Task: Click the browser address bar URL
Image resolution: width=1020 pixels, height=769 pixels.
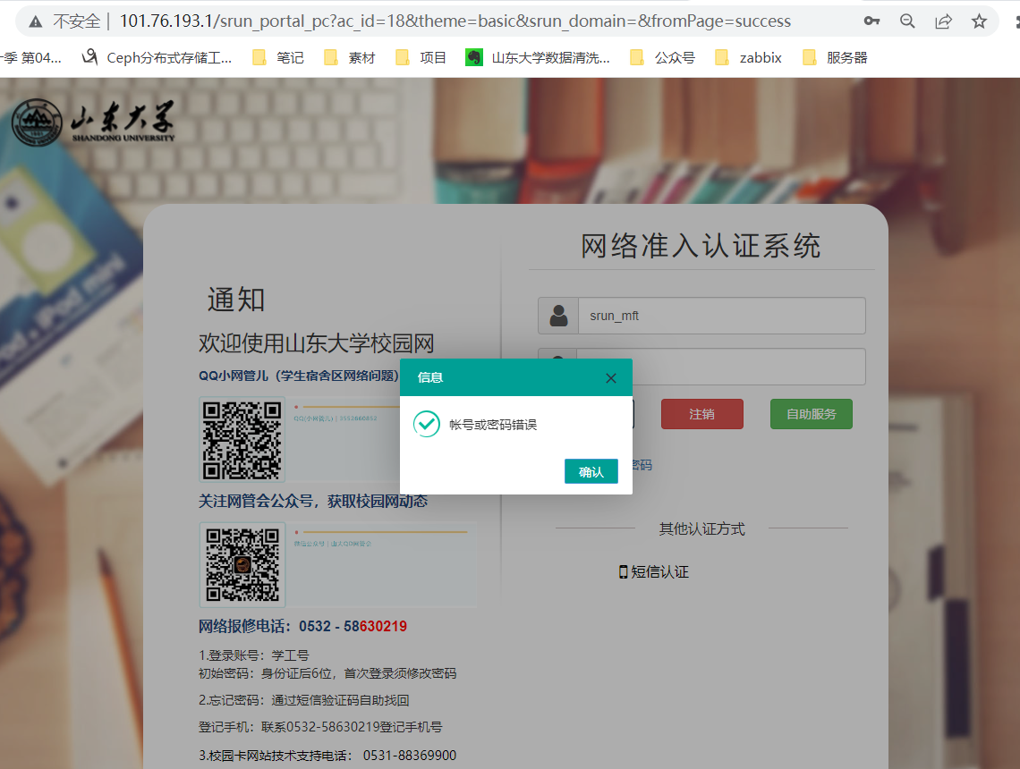Action: [x=455, y=21]
